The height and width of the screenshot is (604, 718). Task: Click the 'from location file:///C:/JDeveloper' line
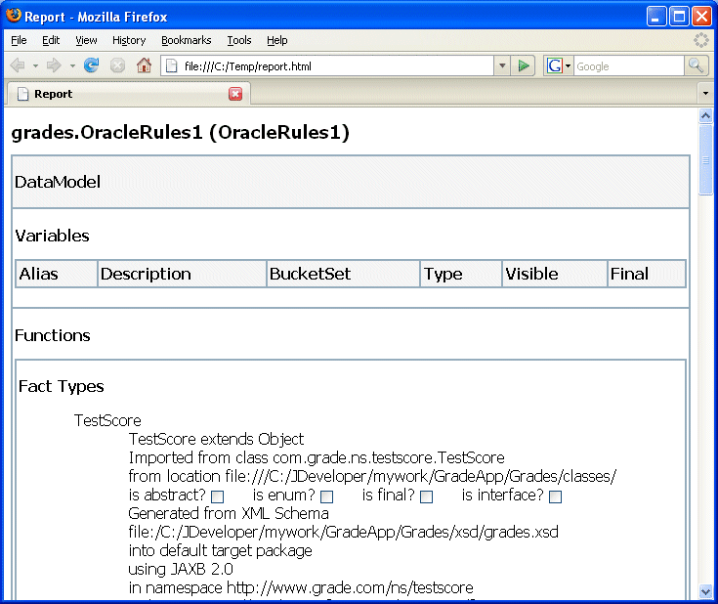[372, 477]
